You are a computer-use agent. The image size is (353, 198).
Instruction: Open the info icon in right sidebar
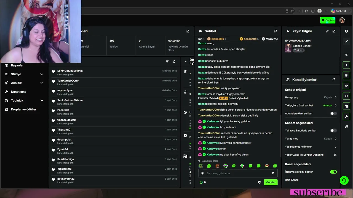(346, 31)
